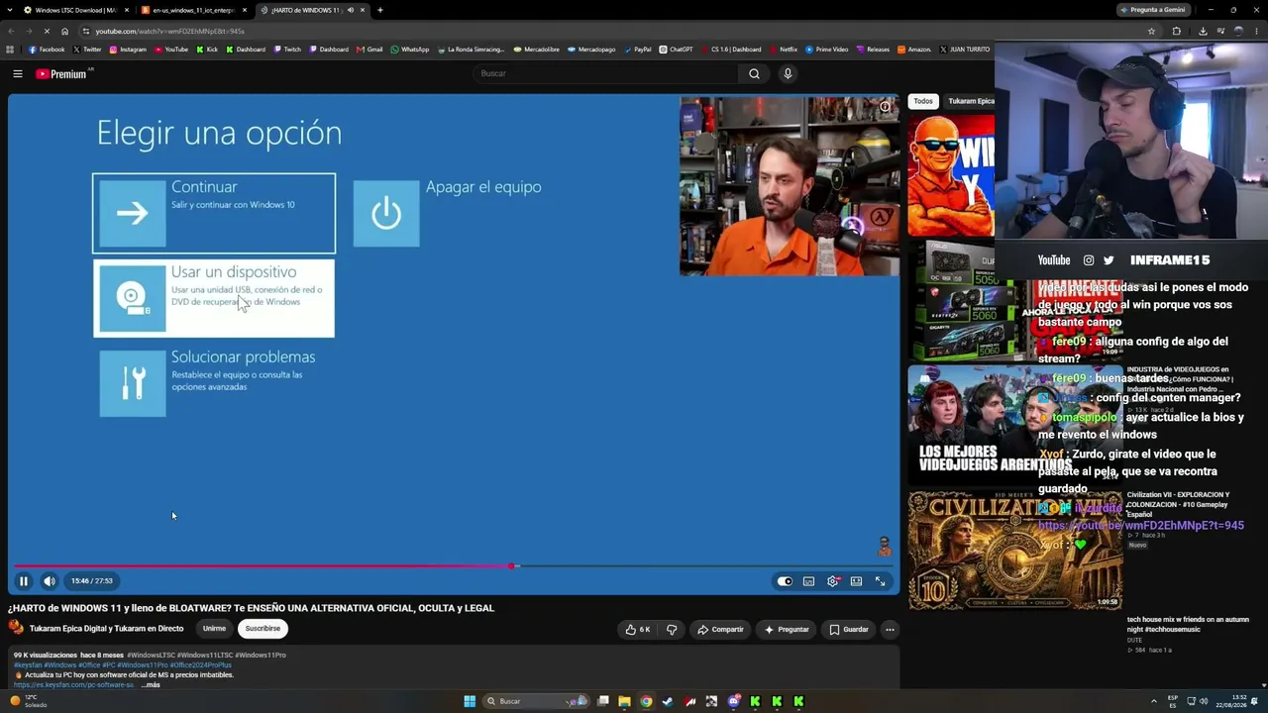Select the Todos filter chip
The height and width of the screenshot is (713, 1268).
pyautogui.click(x=923, y=101)
